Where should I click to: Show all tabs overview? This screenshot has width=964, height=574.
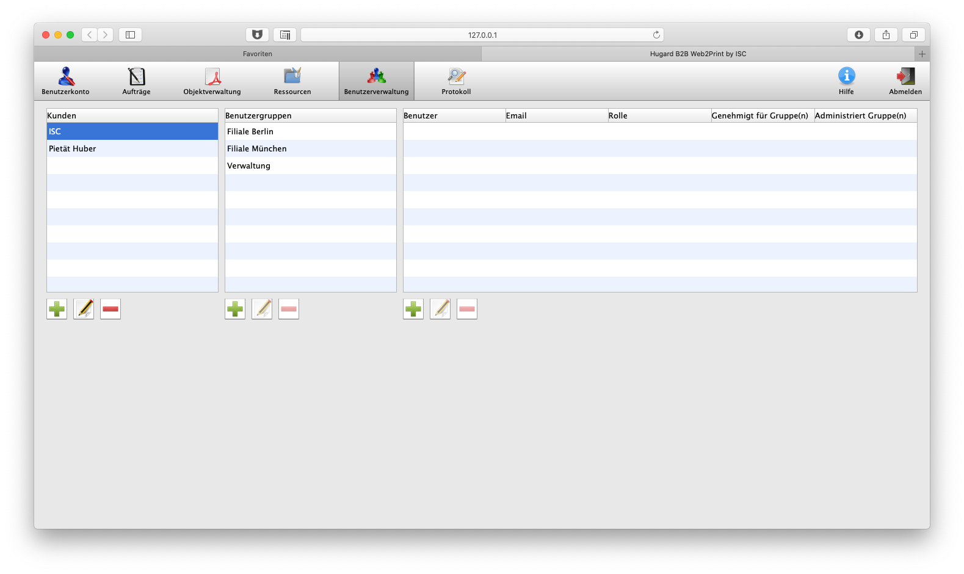pos(913,35)
